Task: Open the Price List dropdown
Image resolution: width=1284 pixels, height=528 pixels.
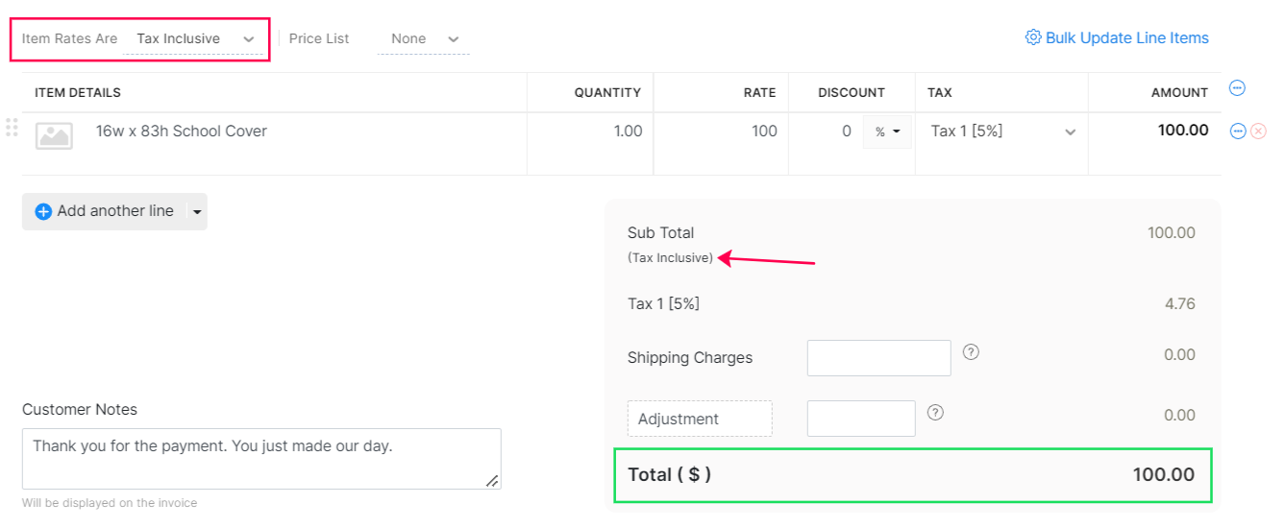Action: (424, 39)
